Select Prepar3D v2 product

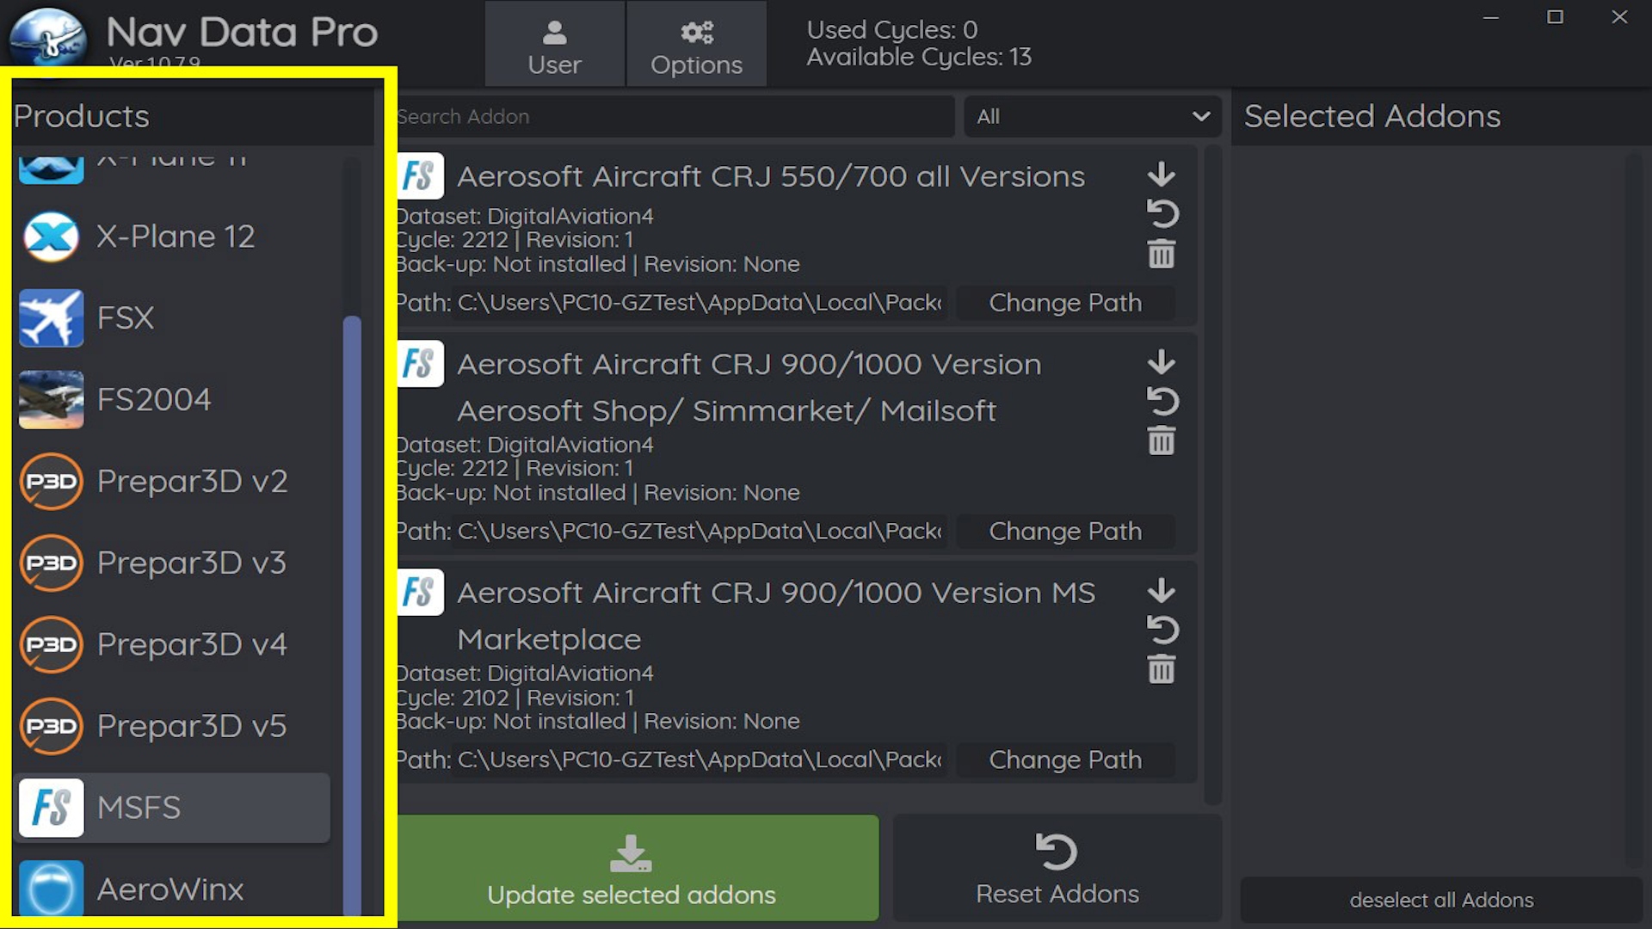tap(172, 482)
